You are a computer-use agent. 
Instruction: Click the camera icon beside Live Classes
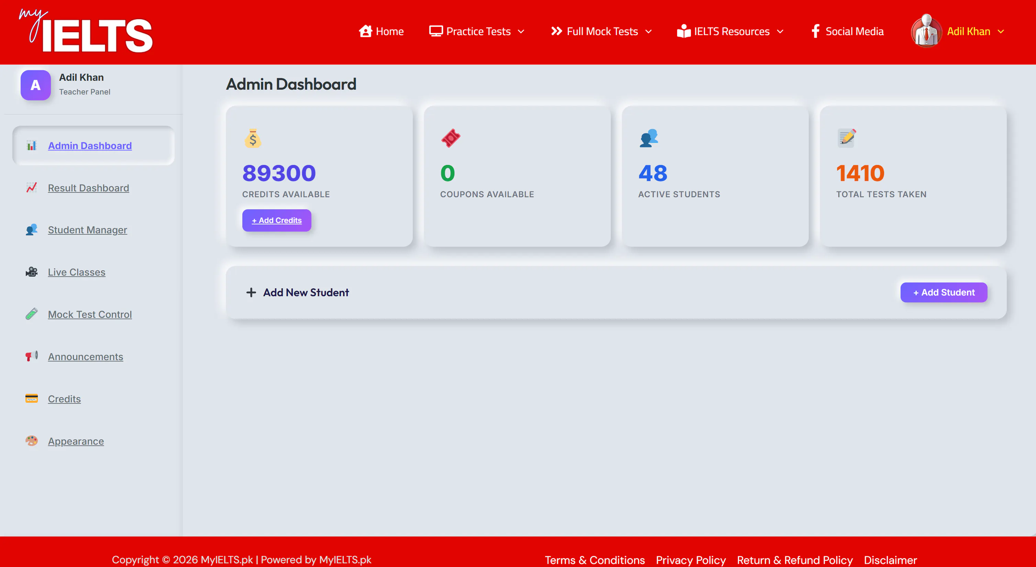click(x=31, y=272)
